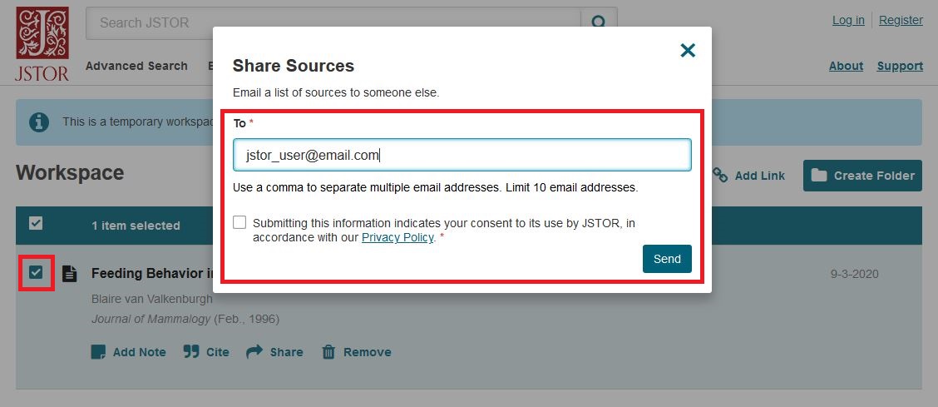Click the Journal of Mammalogy text
The height and width of the screenshot is (407, 938).
[x=151, y=319]
